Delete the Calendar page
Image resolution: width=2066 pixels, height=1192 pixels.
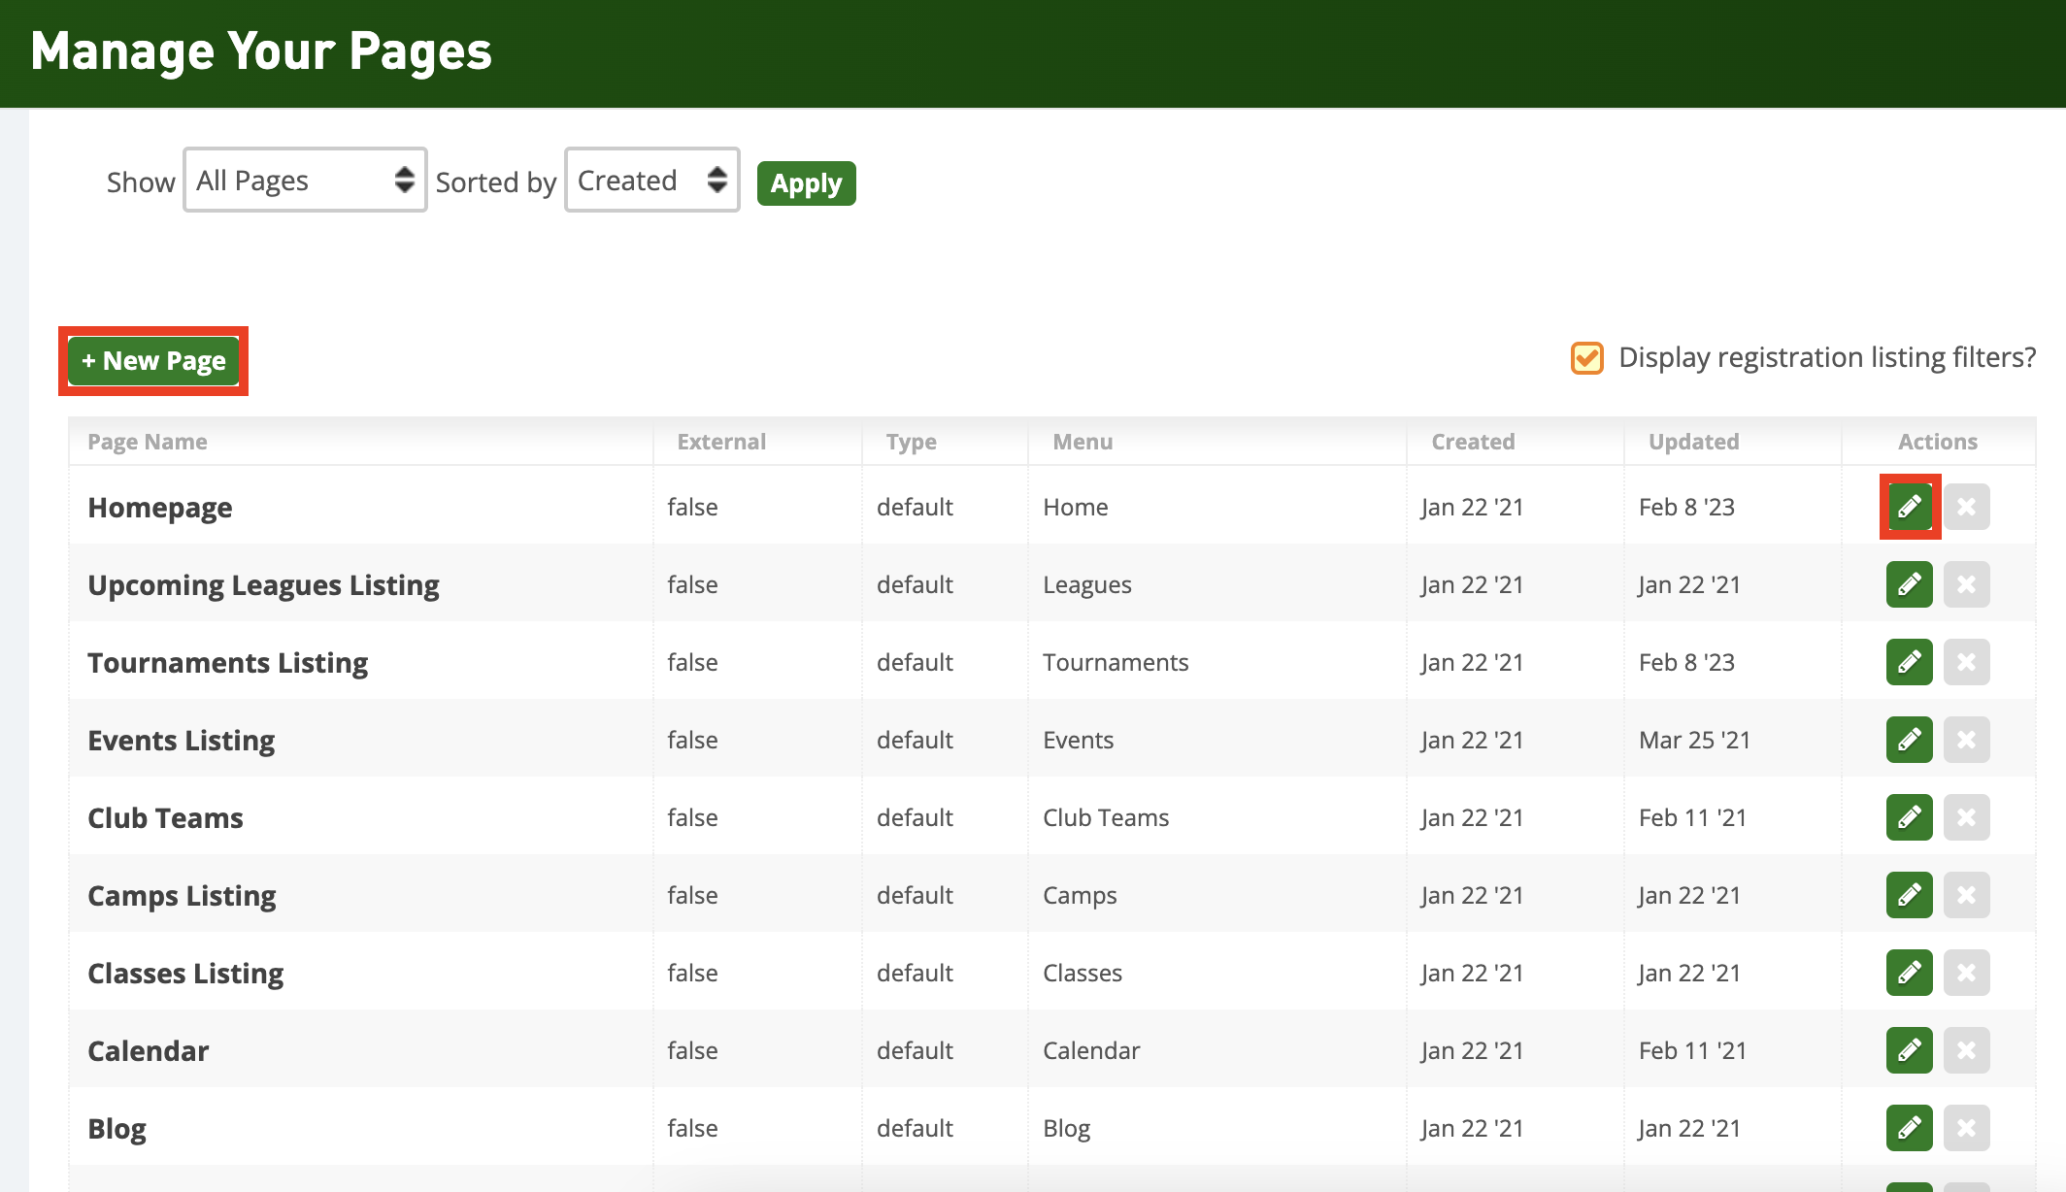click(x=1966, y=1050)
